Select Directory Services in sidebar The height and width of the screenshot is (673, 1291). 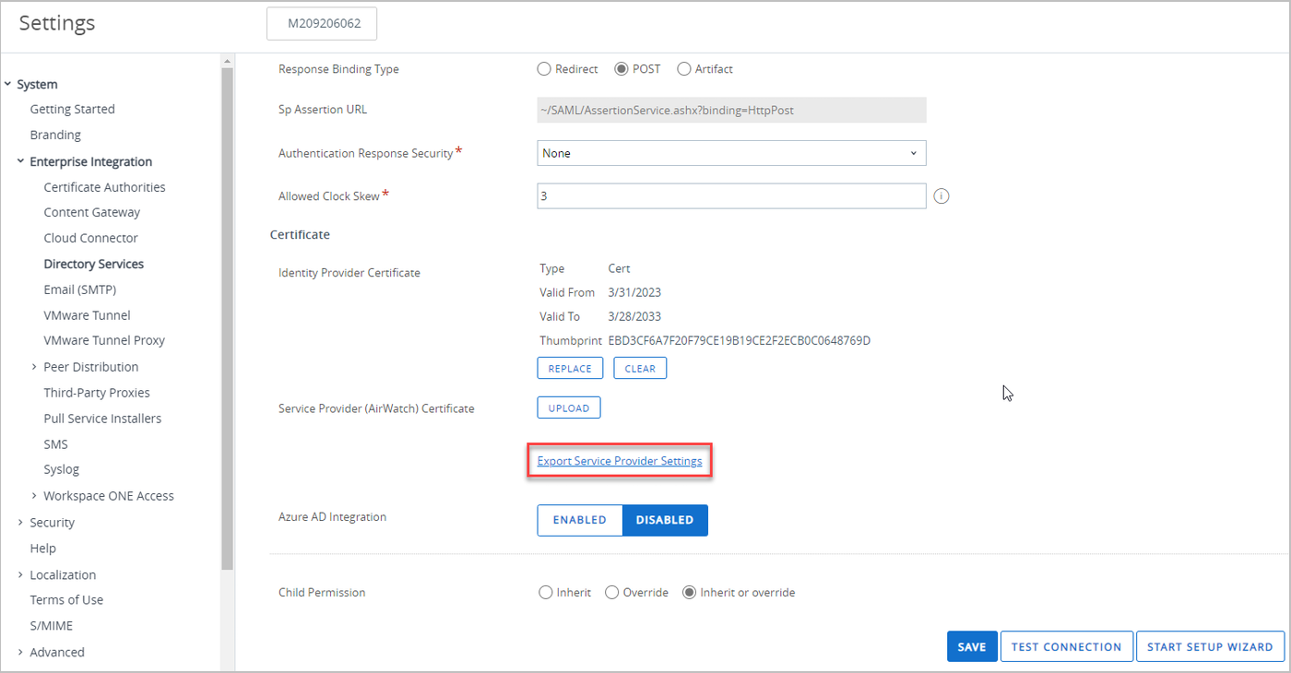click(x=93, y=264)
